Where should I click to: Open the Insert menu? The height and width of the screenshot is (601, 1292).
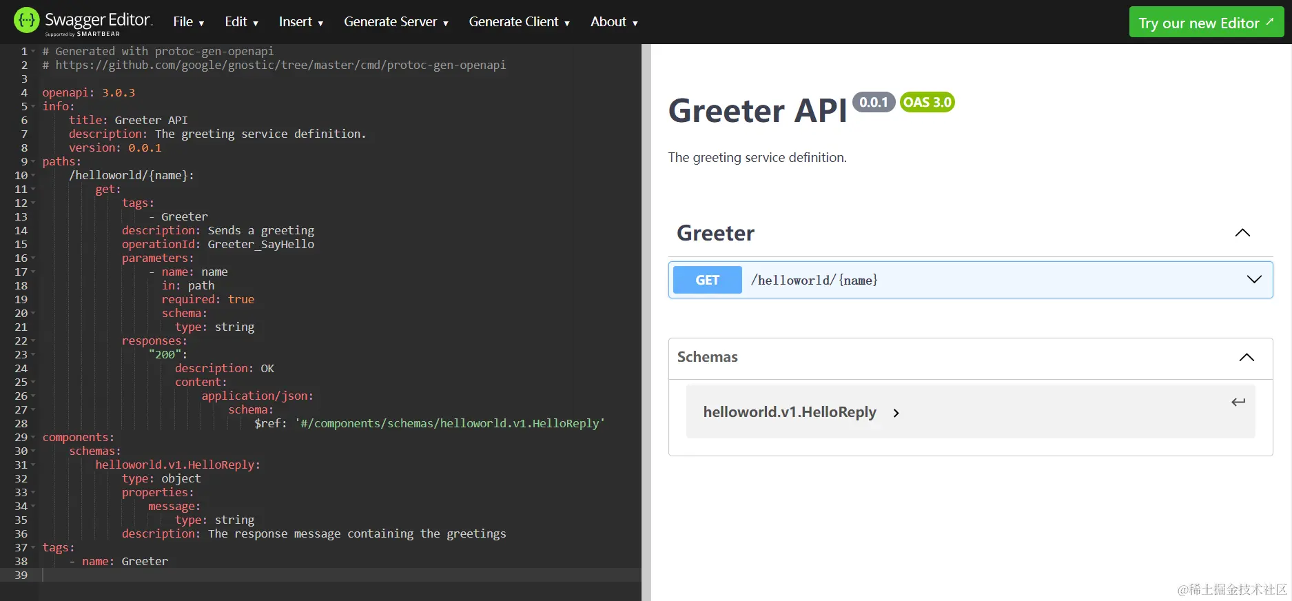(301, 22)
